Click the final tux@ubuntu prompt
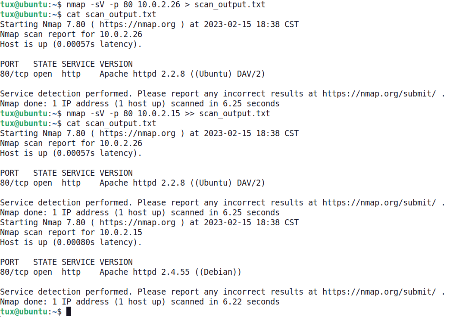The width and height of the screenshot is (450, 317). (x=31, y=311)
